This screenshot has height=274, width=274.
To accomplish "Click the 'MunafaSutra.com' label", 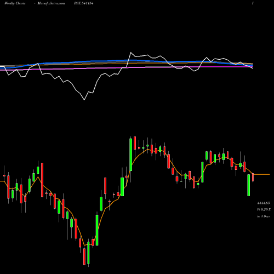I will tap(51, 3).
